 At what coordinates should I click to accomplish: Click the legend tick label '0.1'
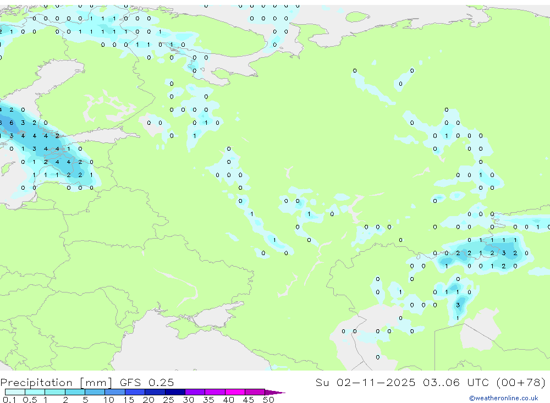tap(9, 400)
